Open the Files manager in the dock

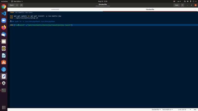[4, 41]
